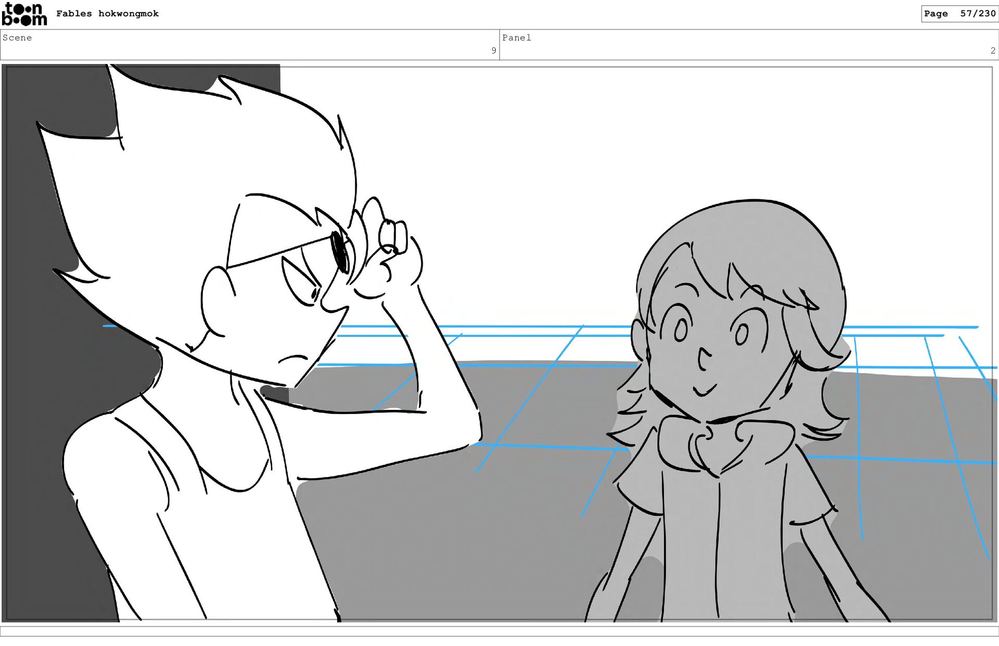Select the scene number 9 field
Image resolution: width=999 pixels, height=646 pixels.
point(493,50)
